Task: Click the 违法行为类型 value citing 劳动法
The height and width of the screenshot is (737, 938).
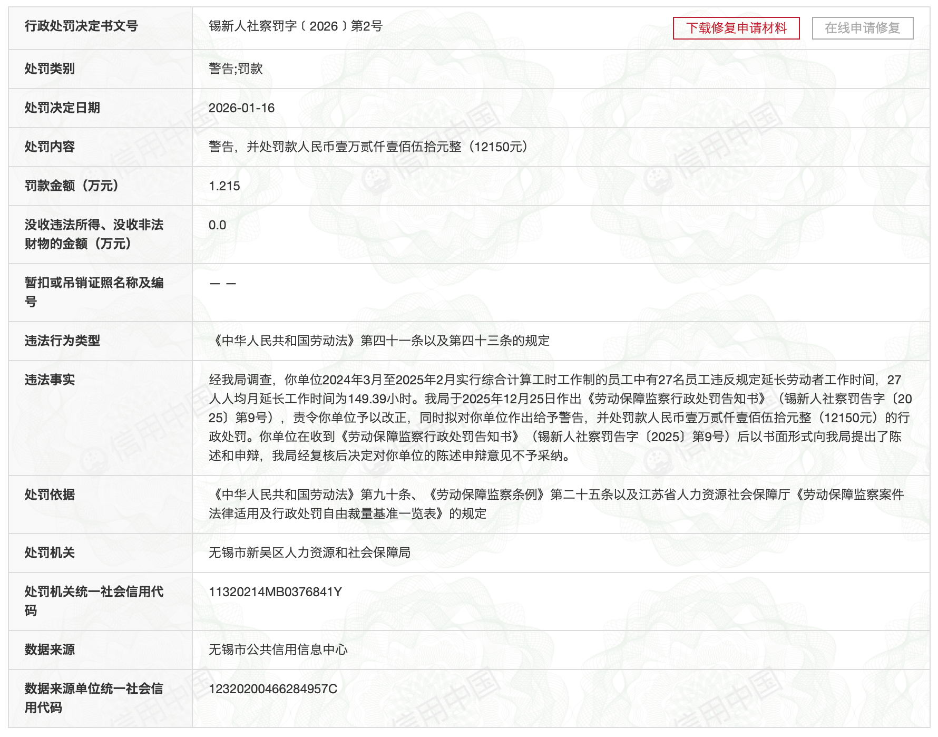Action: click(379, 341)
